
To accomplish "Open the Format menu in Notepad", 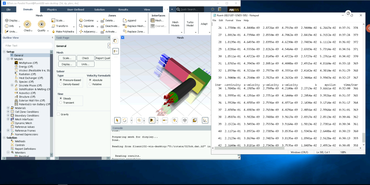I will click(x=229, y=20).
